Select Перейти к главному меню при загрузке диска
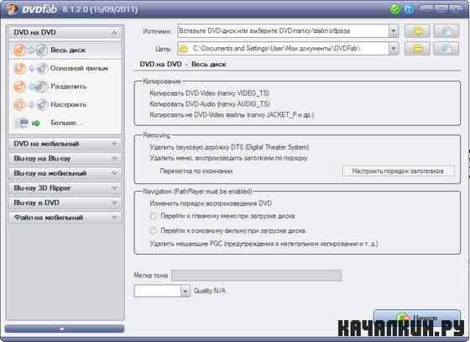The height and width of the screenshot is (342, 470). (222, 216)
